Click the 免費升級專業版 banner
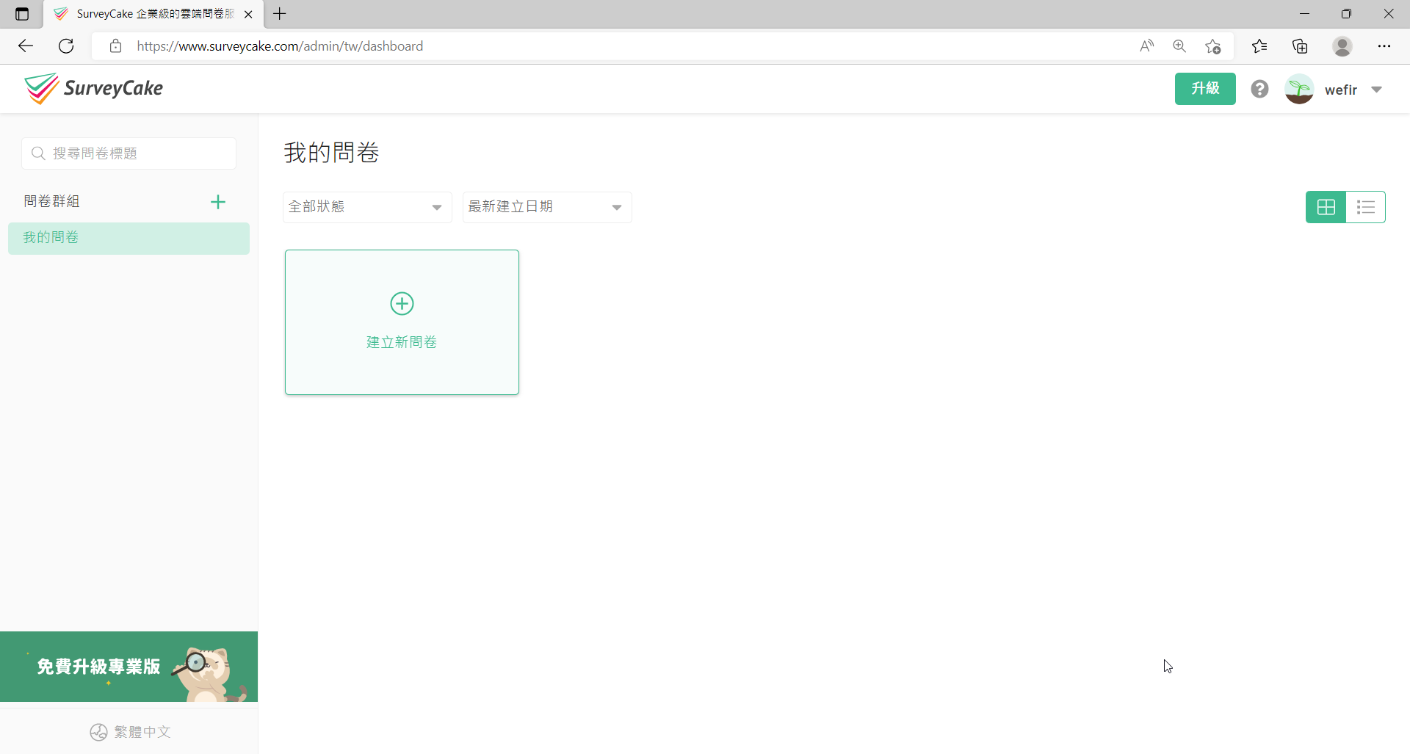Image resolution: width=1410 pixels, height=754 pixels. [x=129, y=667]
